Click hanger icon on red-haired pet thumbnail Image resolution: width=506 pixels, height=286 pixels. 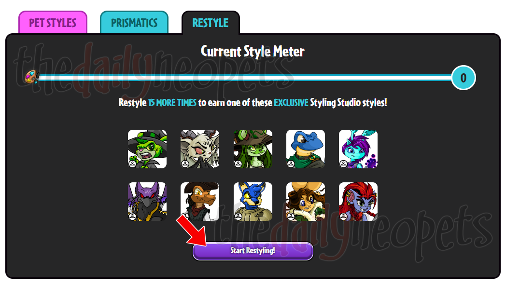click(x=343, y=217)
